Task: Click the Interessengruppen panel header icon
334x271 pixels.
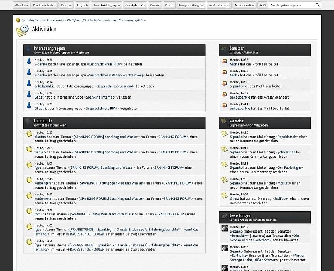Action: click(28, 49)
